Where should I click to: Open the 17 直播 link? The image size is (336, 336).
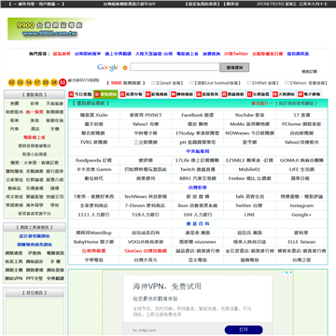coord(301,115)
